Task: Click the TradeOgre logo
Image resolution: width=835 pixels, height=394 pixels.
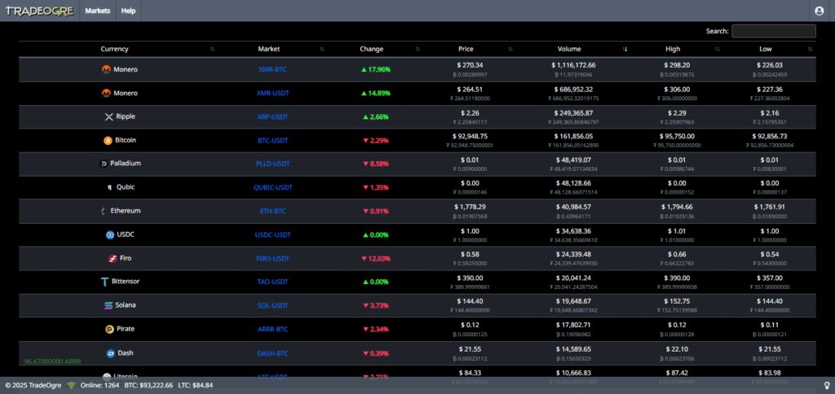Action: (39, 11)
